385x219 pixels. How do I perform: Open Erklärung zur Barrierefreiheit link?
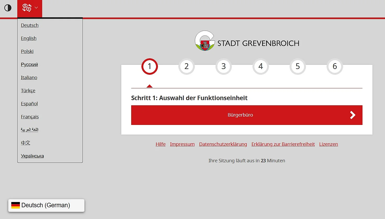(x=283, y=144)
